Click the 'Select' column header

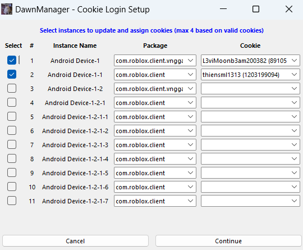(13, 46)
